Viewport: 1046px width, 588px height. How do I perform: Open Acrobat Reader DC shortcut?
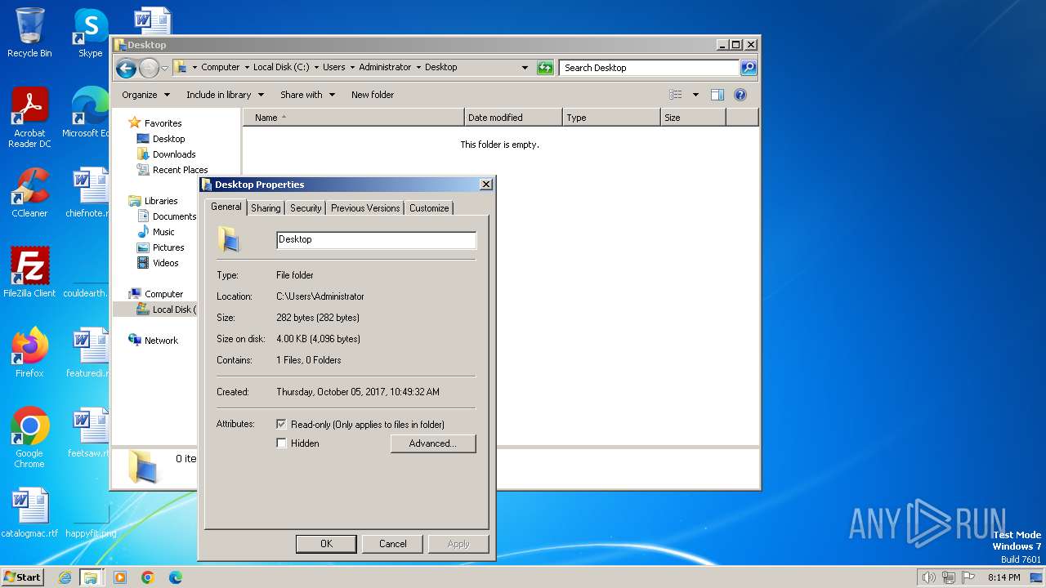click(x=29, y=118)
